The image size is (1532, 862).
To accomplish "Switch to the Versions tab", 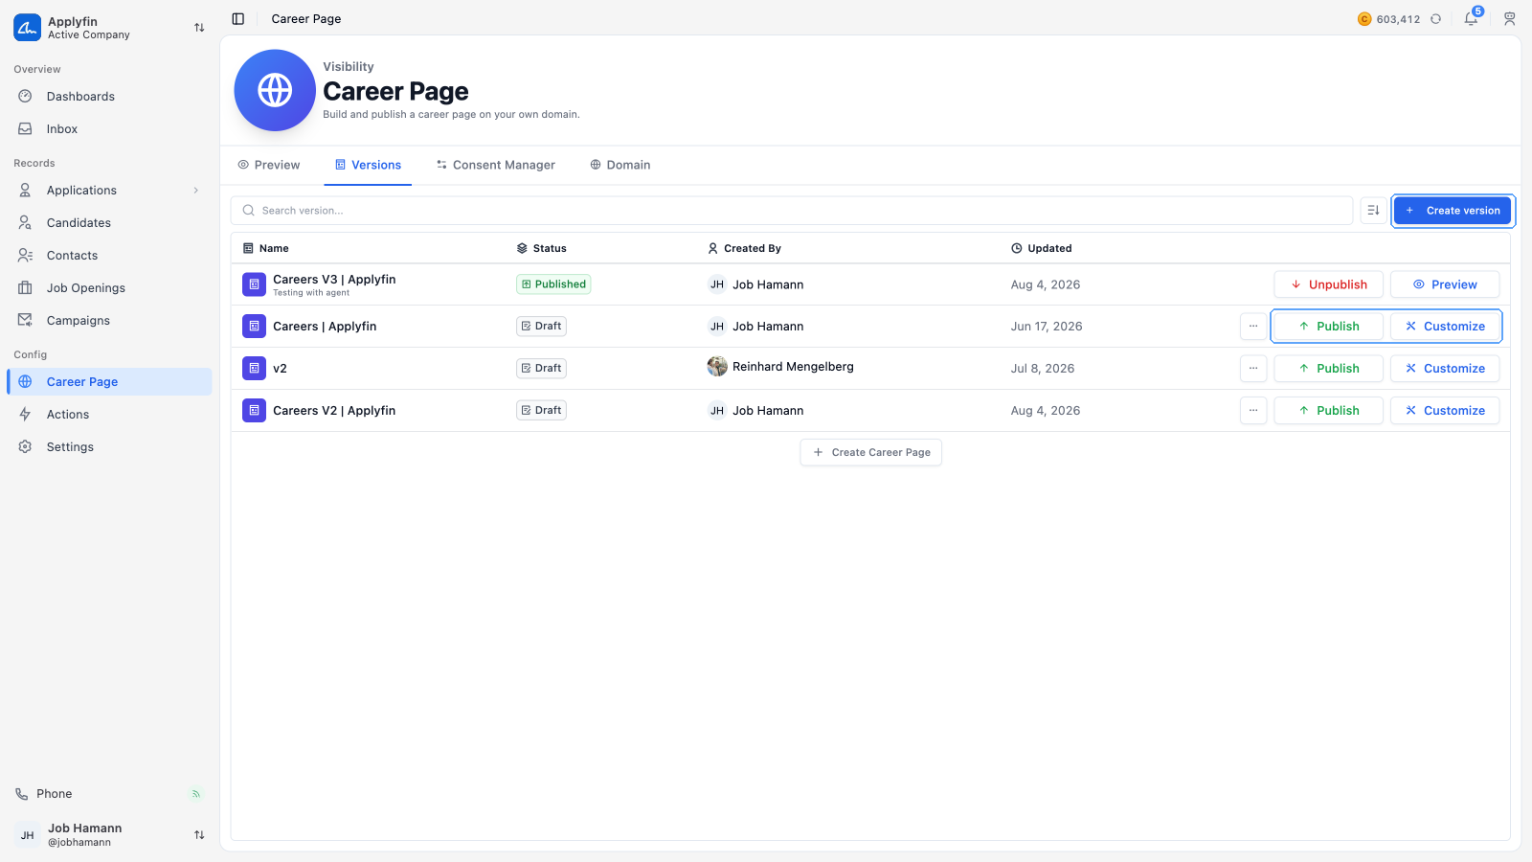I will (368, 165).
